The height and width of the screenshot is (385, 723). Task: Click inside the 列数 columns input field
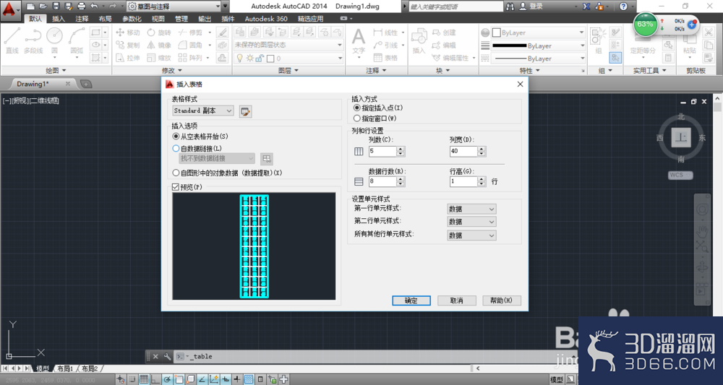click(x=382, y=151)
